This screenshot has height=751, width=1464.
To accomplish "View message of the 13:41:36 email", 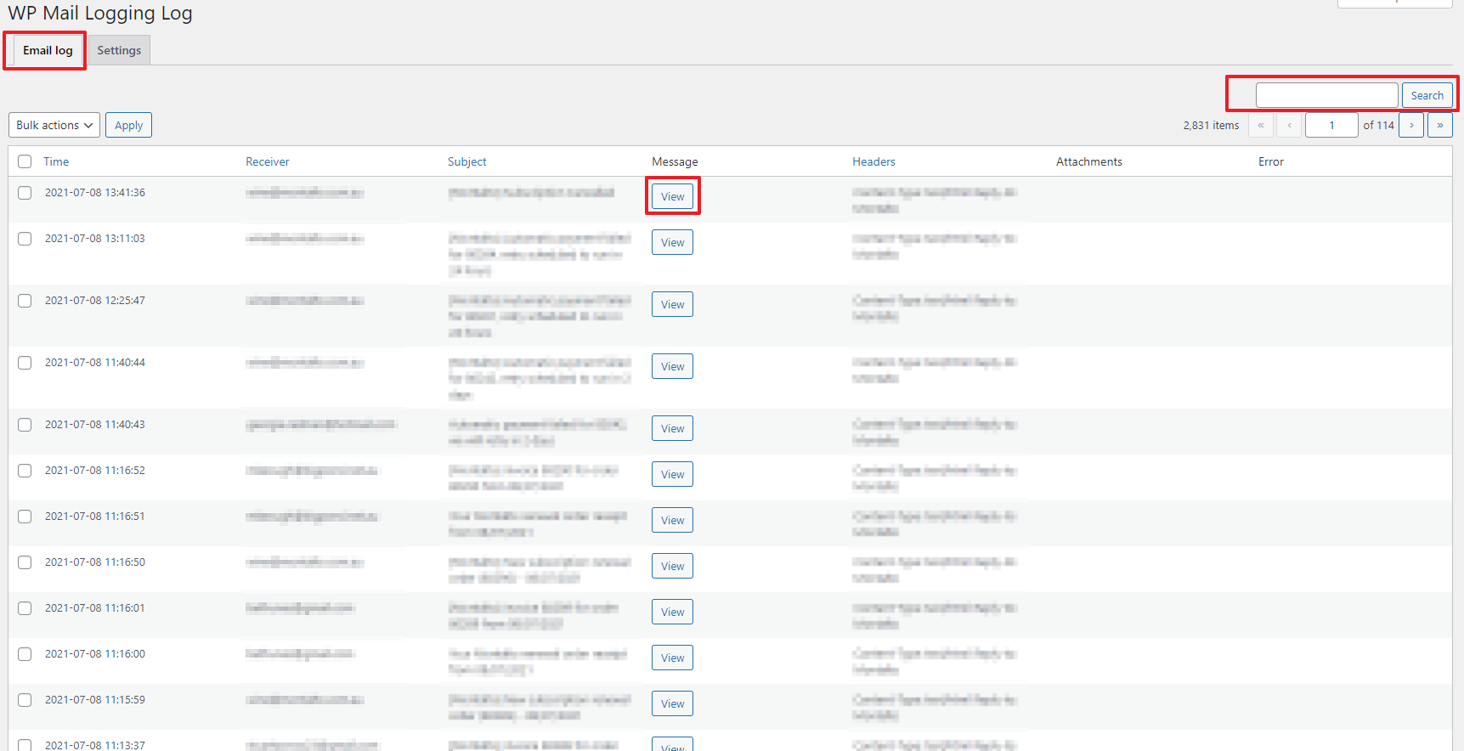I will 672,196.
